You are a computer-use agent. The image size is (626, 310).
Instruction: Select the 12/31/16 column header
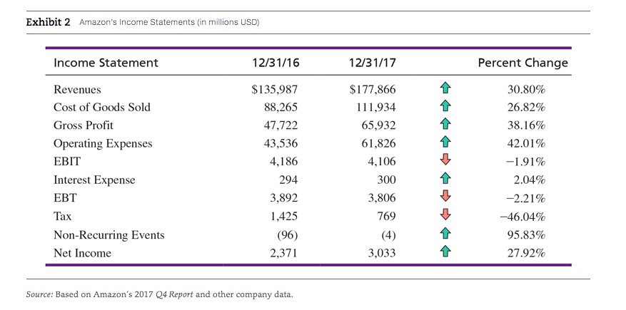(276, 63)
